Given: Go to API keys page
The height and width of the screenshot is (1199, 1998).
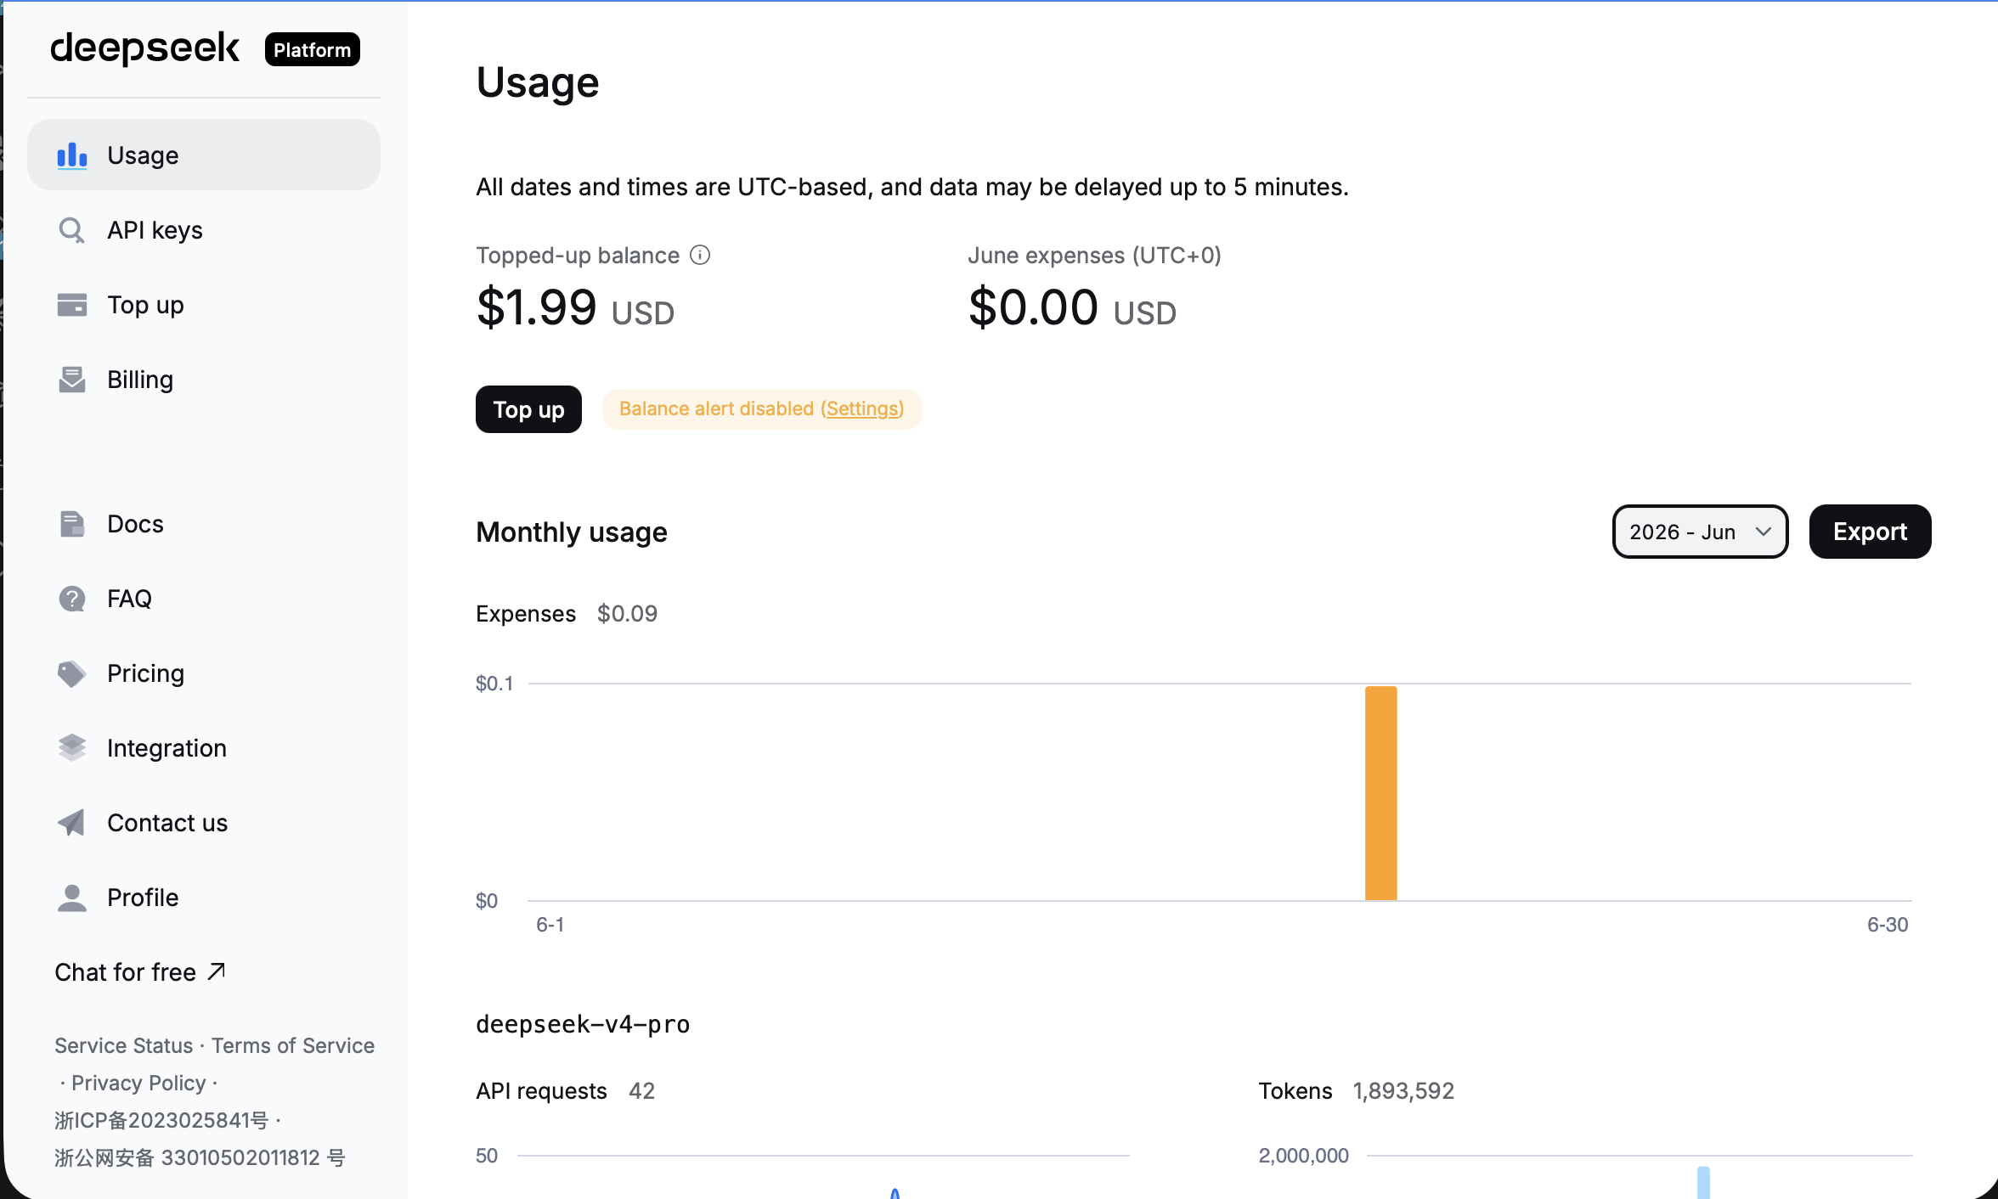Looking at the screenshot, I should pos(204,230).
